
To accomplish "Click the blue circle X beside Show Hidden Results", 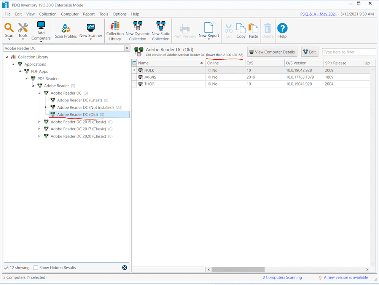I will (124, 268).
